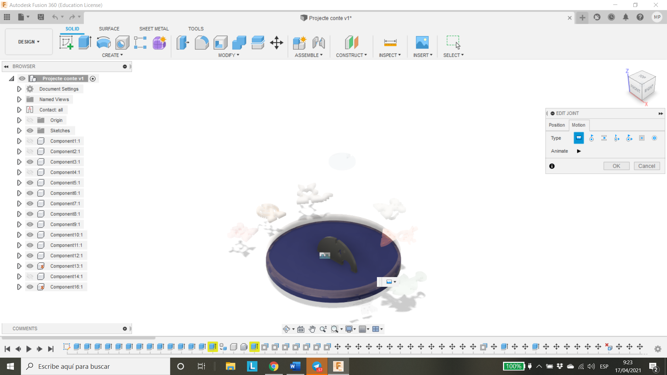Screen dimensions: 667x375
Task: Select the Shell tool in MODIFY
Action: 220,42
